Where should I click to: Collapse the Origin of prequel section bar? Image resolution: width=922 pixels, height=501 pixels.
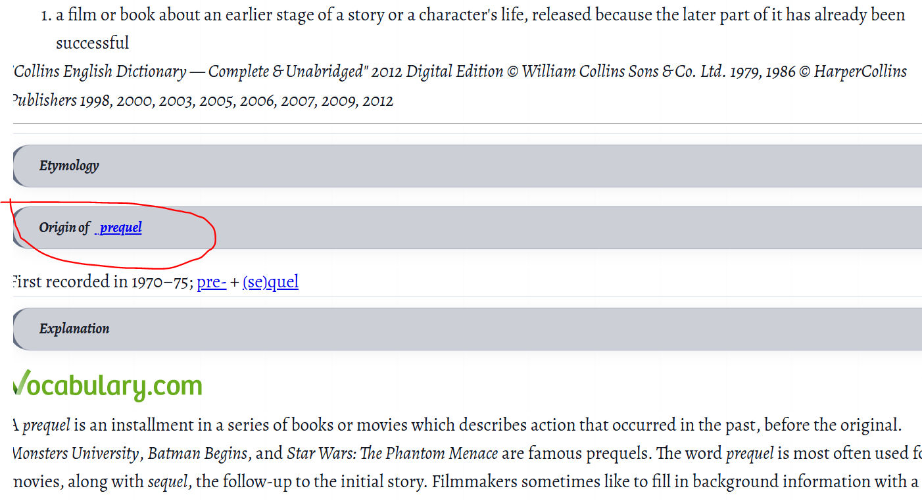coord(467,227)
